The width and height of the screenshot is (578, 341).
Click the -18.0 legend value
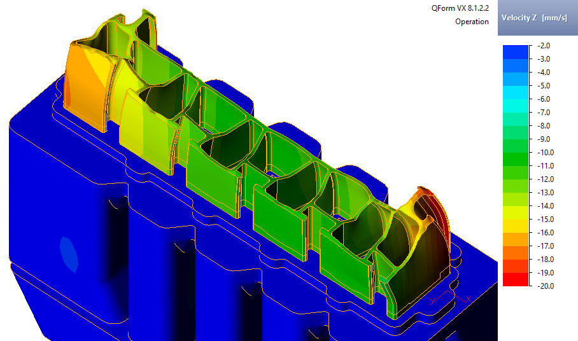pos(546,259)
